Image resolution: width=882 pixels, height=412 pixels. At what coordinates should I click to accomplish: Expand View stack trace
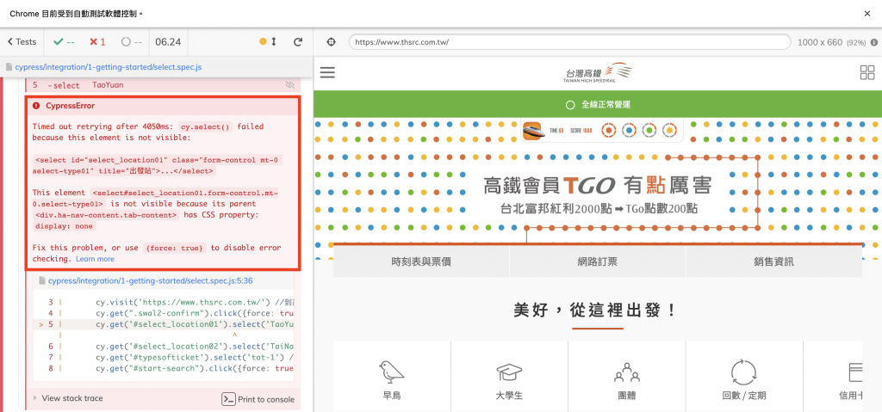[x=68, y=398]
